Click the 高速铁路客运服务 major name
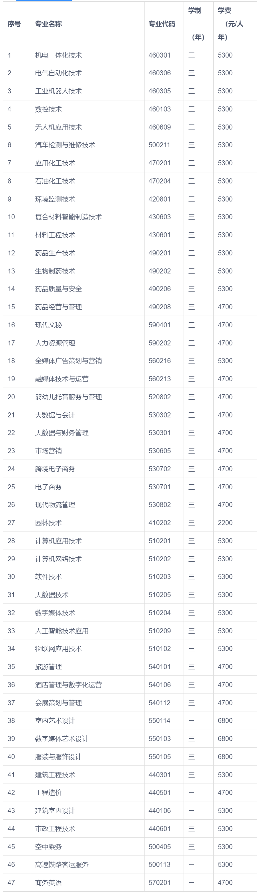This screenshot has width=259, height=895. pyautogui.click(x=62, y=864)
